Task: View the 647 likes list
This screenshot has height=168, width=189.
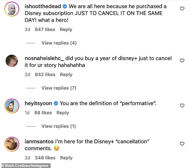Action: (x=45, y=30)
